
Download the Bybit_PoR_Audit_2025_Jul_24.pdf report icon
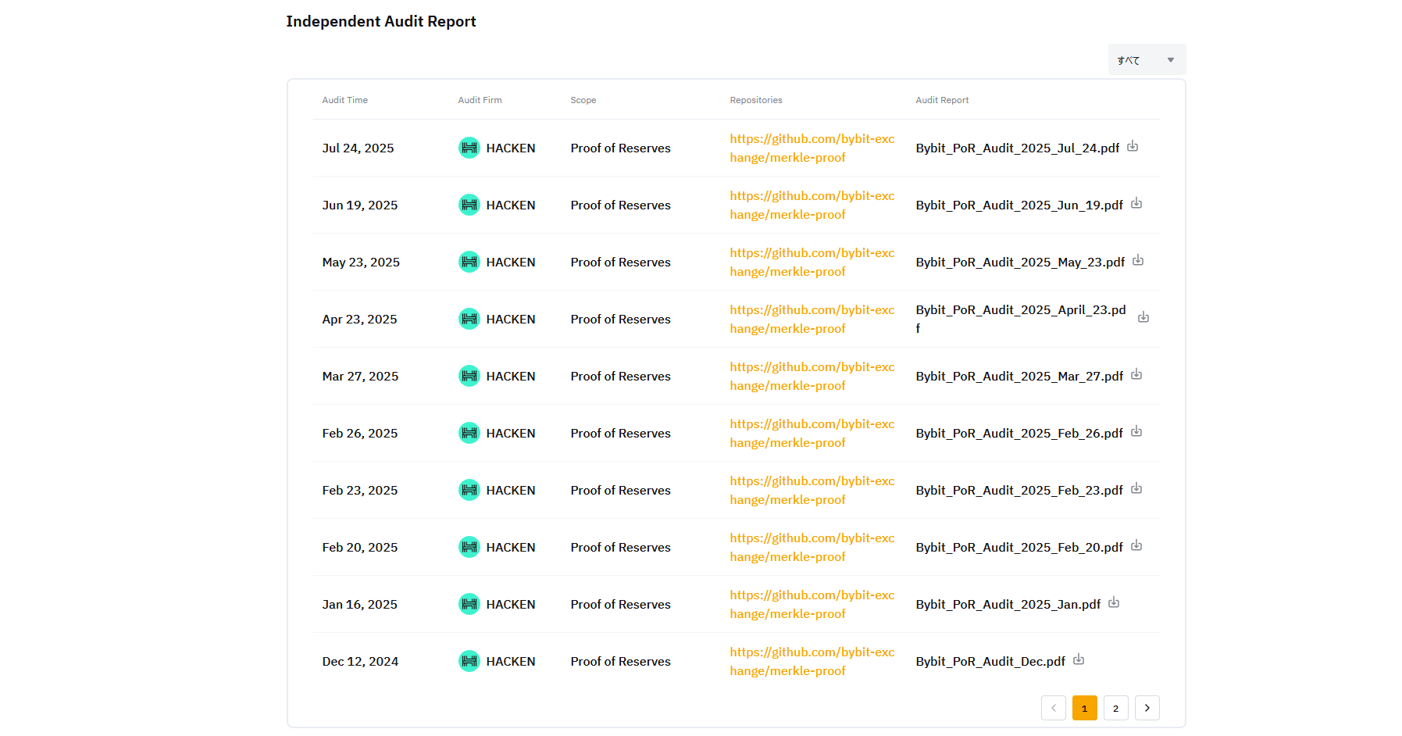1132,146
